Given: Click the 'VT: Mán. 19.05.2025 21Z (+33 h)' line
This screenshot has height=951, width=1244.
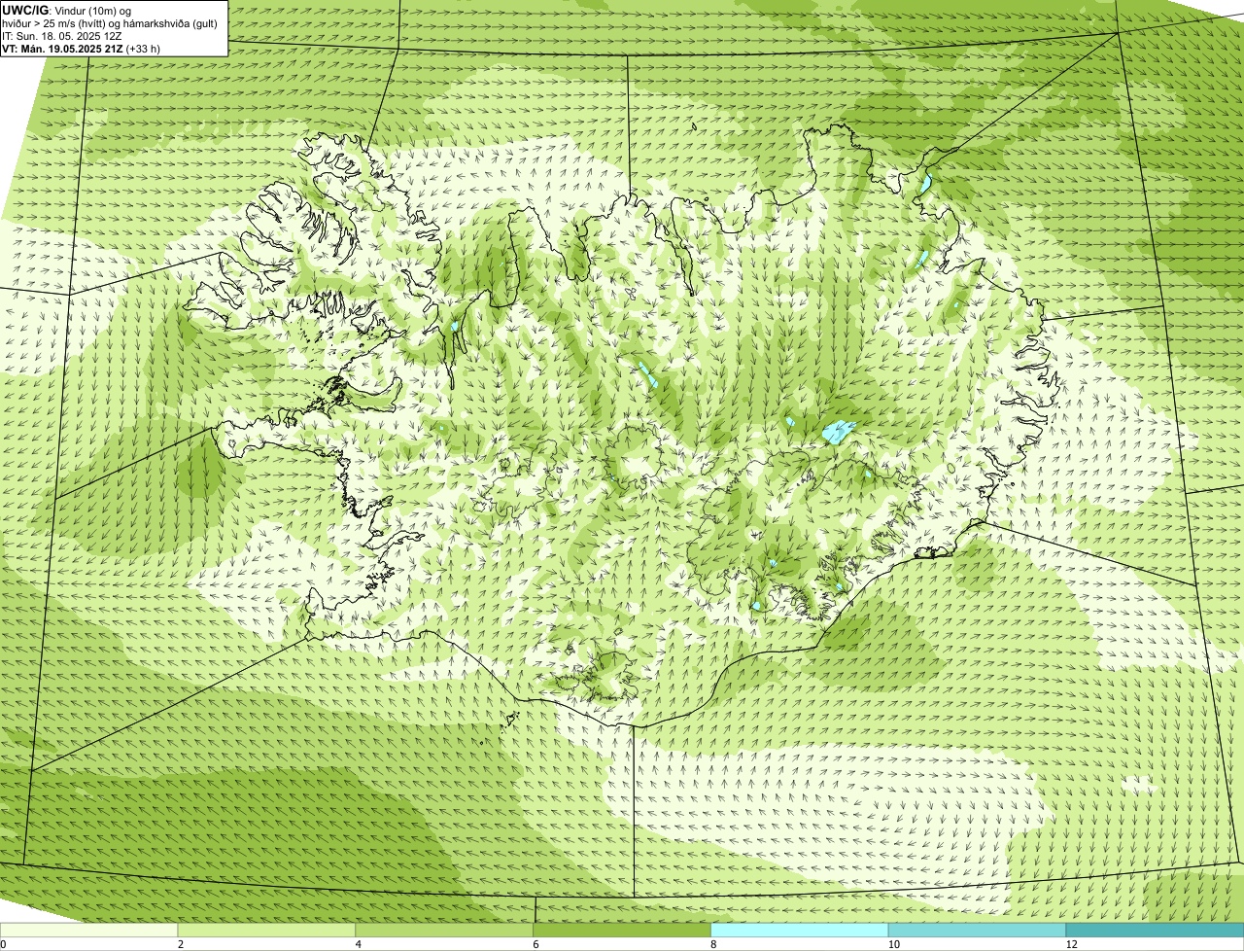Looking at the screenshot, I should click(x=82, y=49).
